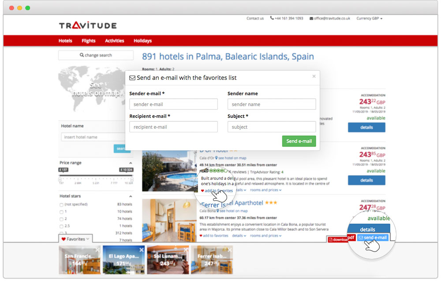This screenshot has width=441, height=285.
Task: Click the heart icon on Favorites tab
Action: 64,239
